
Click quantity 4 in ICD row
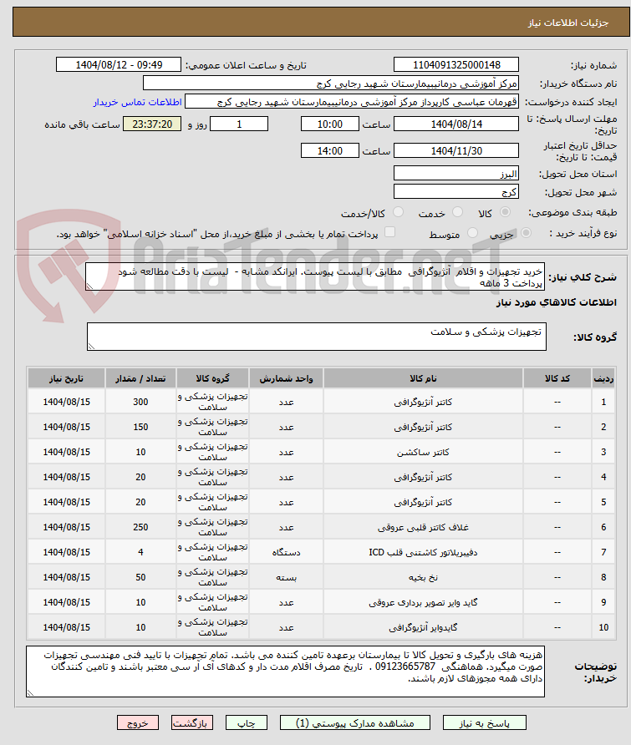coord(140,552)
